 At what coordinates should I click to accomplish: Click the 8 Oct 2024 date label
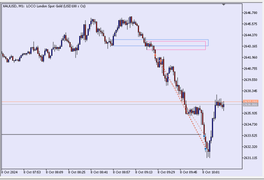click(x=9, y=172)
